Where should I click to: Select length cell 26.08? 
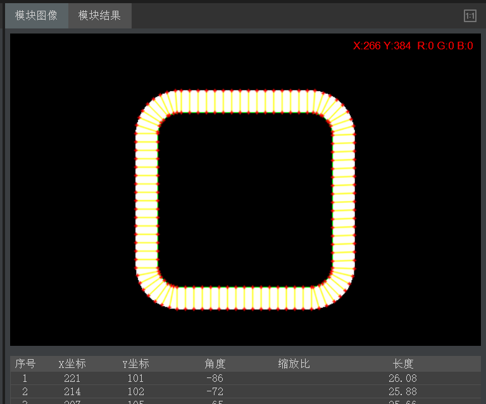coord(403,378)
